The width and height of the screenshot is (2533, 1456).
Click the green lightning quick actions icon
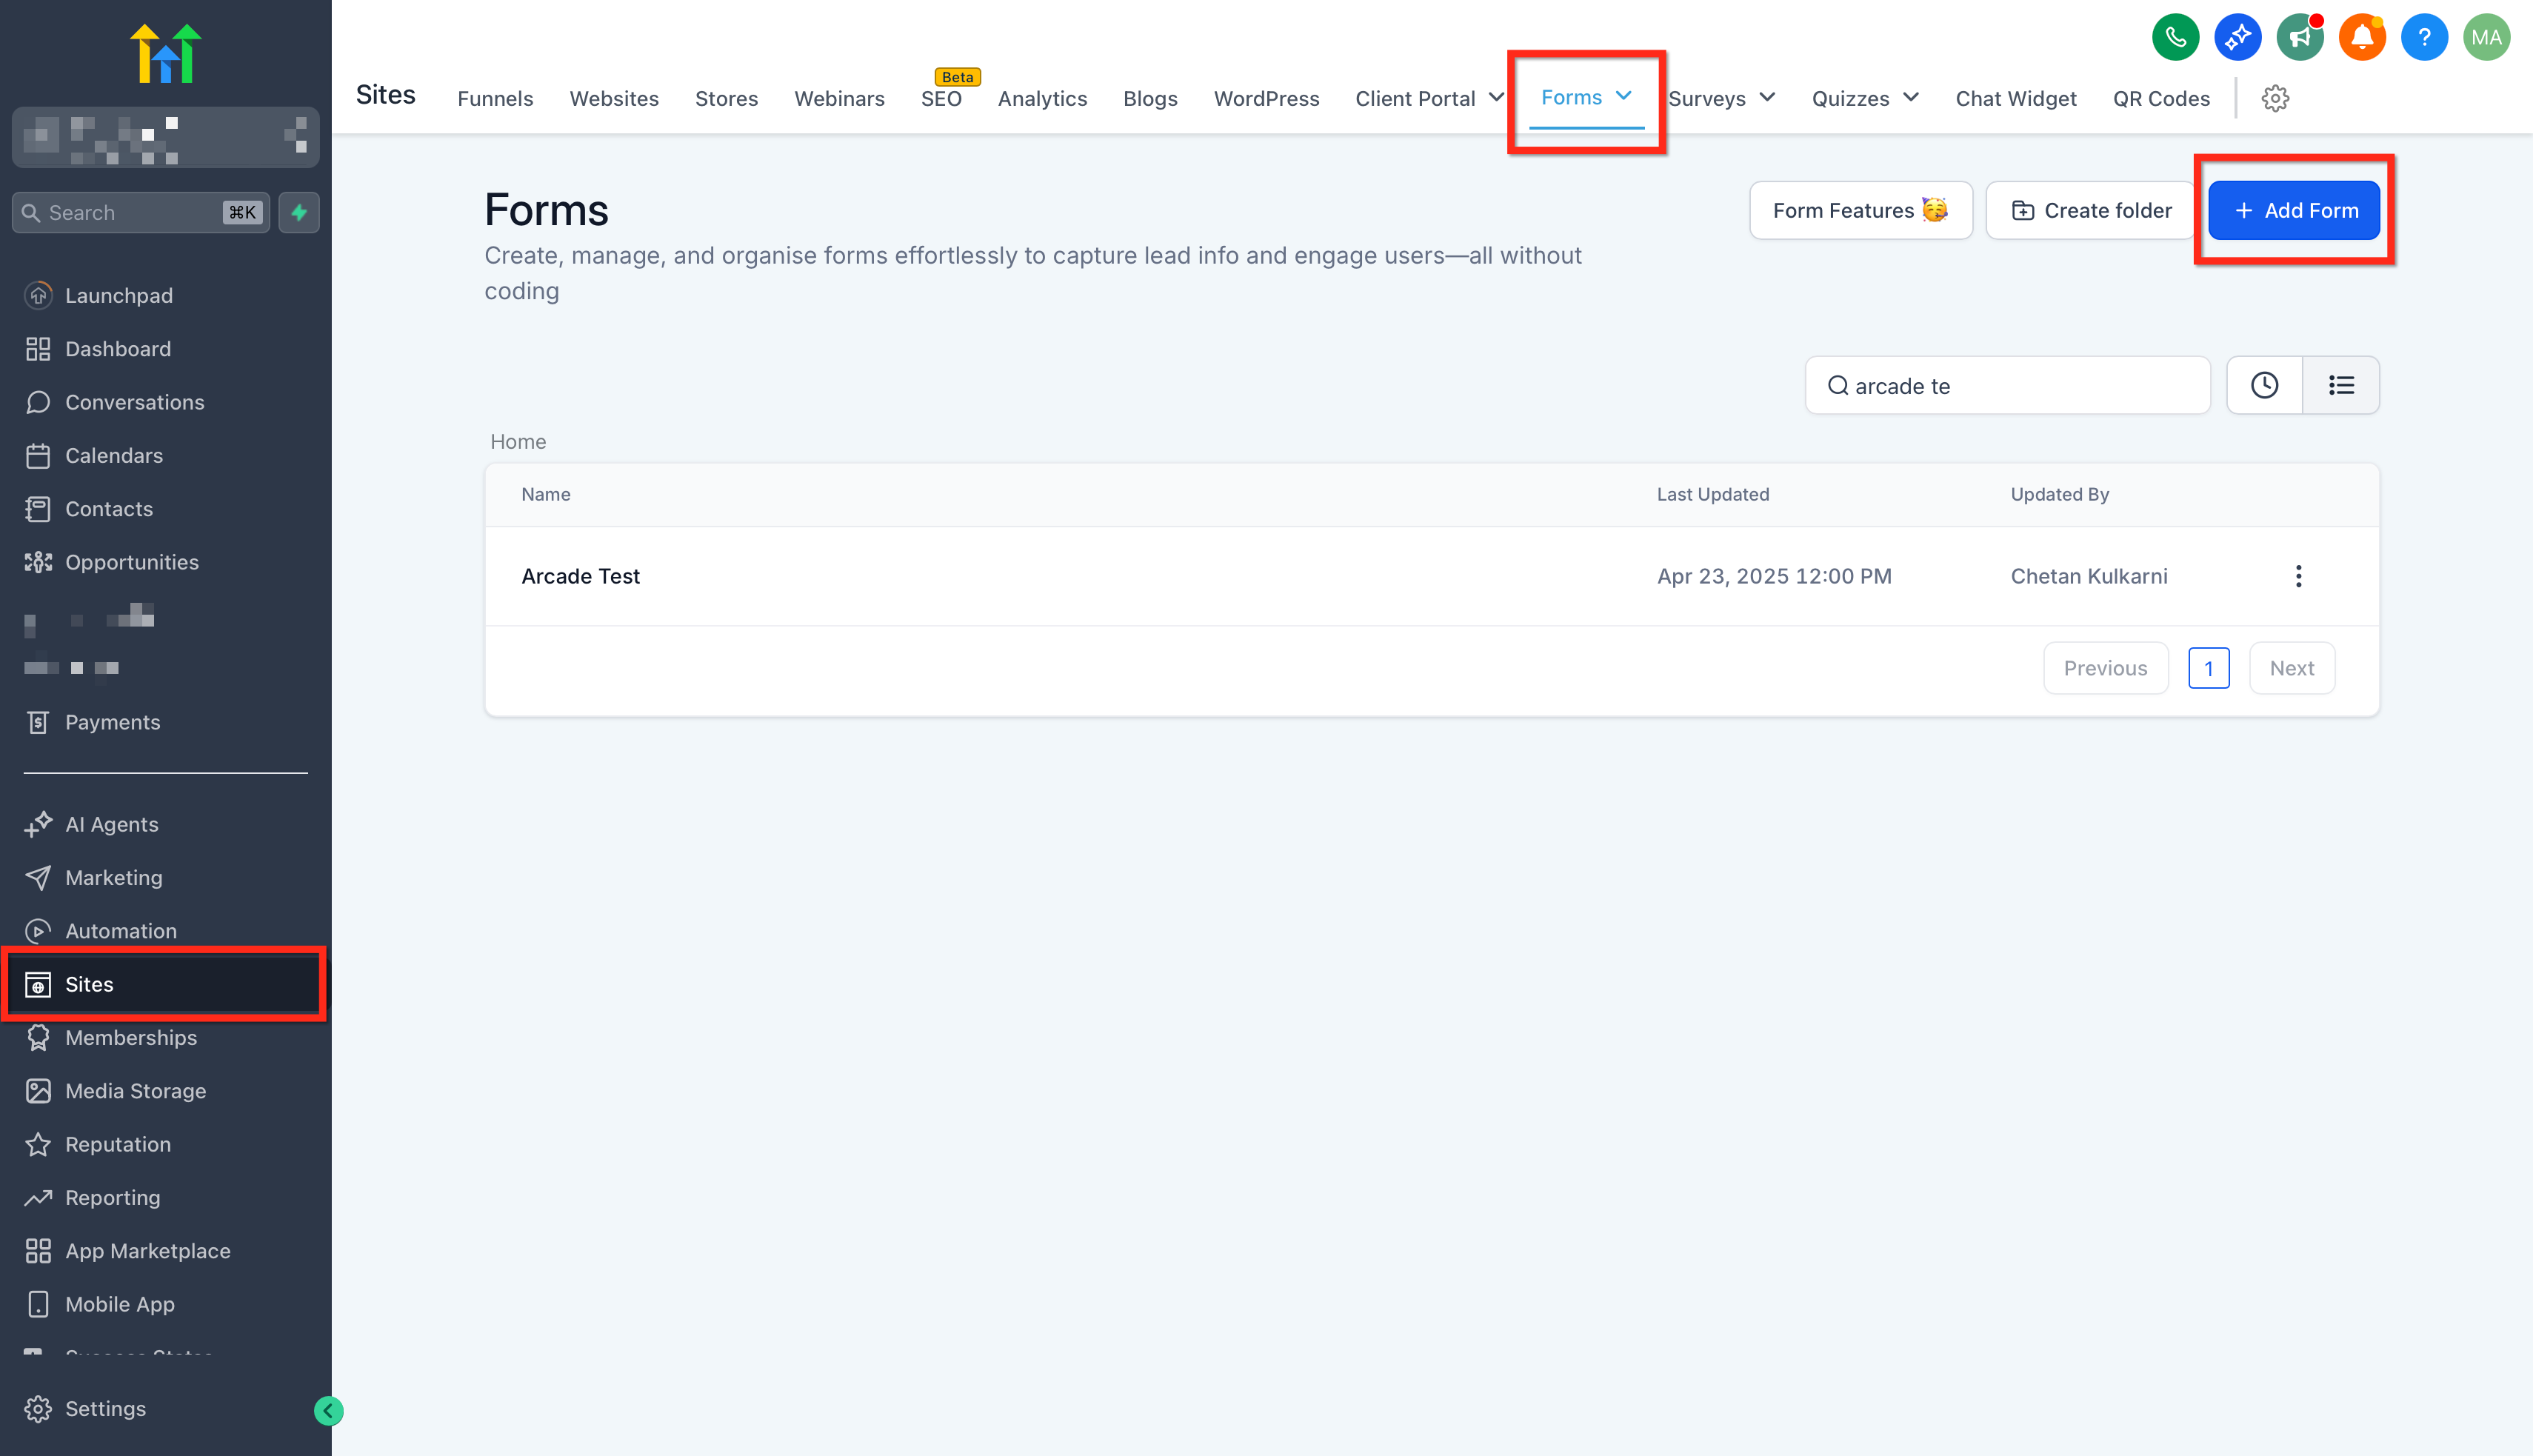point(299,212)
